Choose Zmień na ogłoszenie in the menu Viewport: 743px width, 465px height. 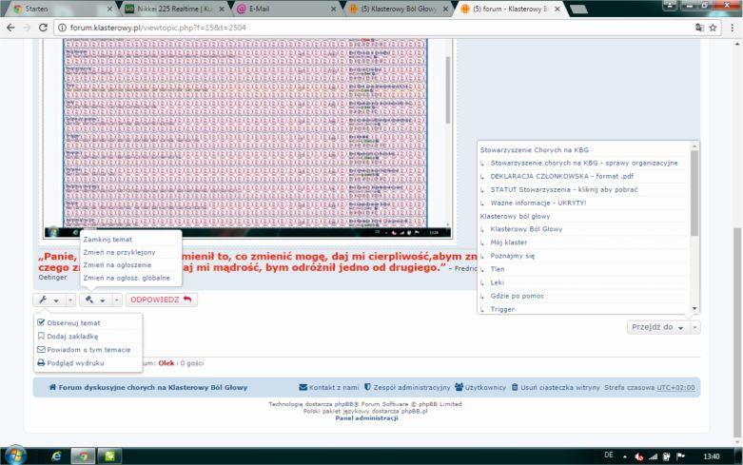(118, 264)
